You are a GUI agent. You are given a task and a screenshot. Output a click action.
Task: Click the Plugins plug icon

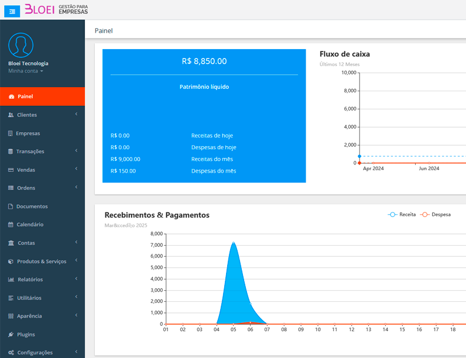coord(11,335)
